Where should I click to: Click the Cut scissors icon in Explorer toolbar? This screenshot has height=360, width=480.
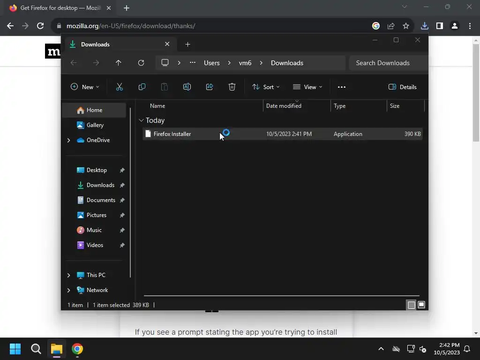120,87
